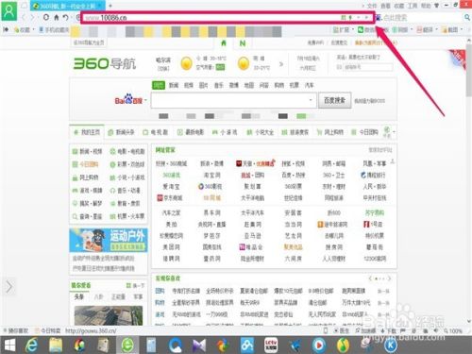Expand the 收藏 favorites dropdown
The height and width of the screenshot is (354, 472).
click(x=33, y=29)
